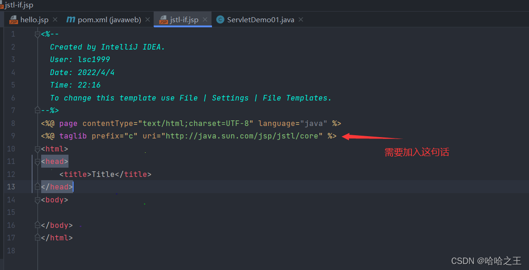Switch to the hello.jsp tab
The image size is (529, 270).
[x=33, y=19]
